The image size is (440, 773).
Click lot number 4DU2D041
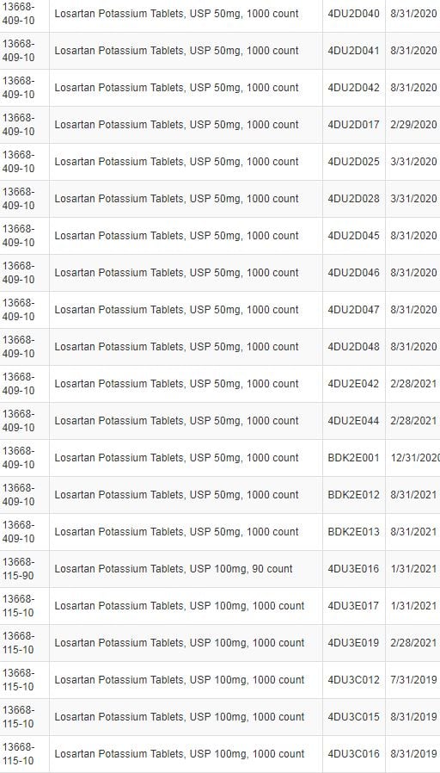click(353, 51)
